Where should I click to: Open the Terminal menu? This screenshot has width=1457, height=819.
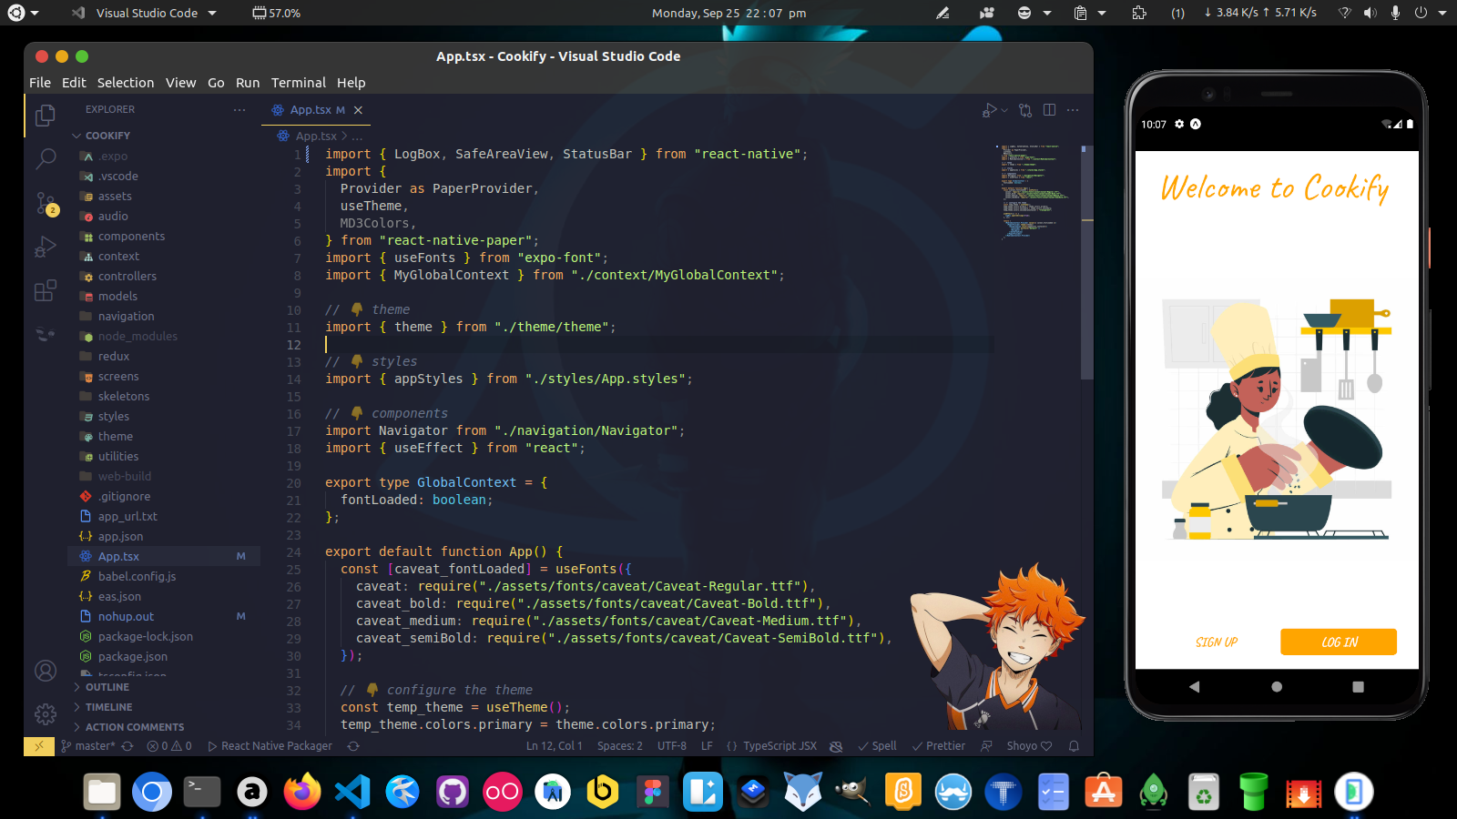click(x=299, y=83)
